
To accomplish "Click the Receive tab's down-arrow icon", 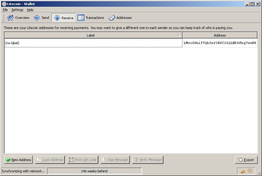I will (57, 17).
